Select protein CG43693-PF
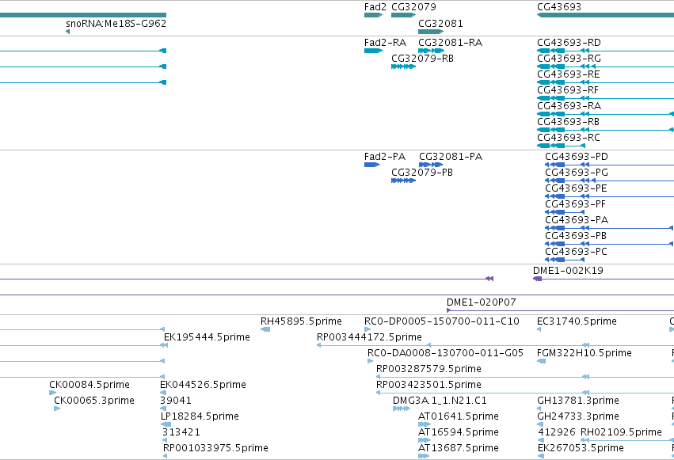Image resolution: width=674 pixels, height=460 pixels. coord(575,204)
